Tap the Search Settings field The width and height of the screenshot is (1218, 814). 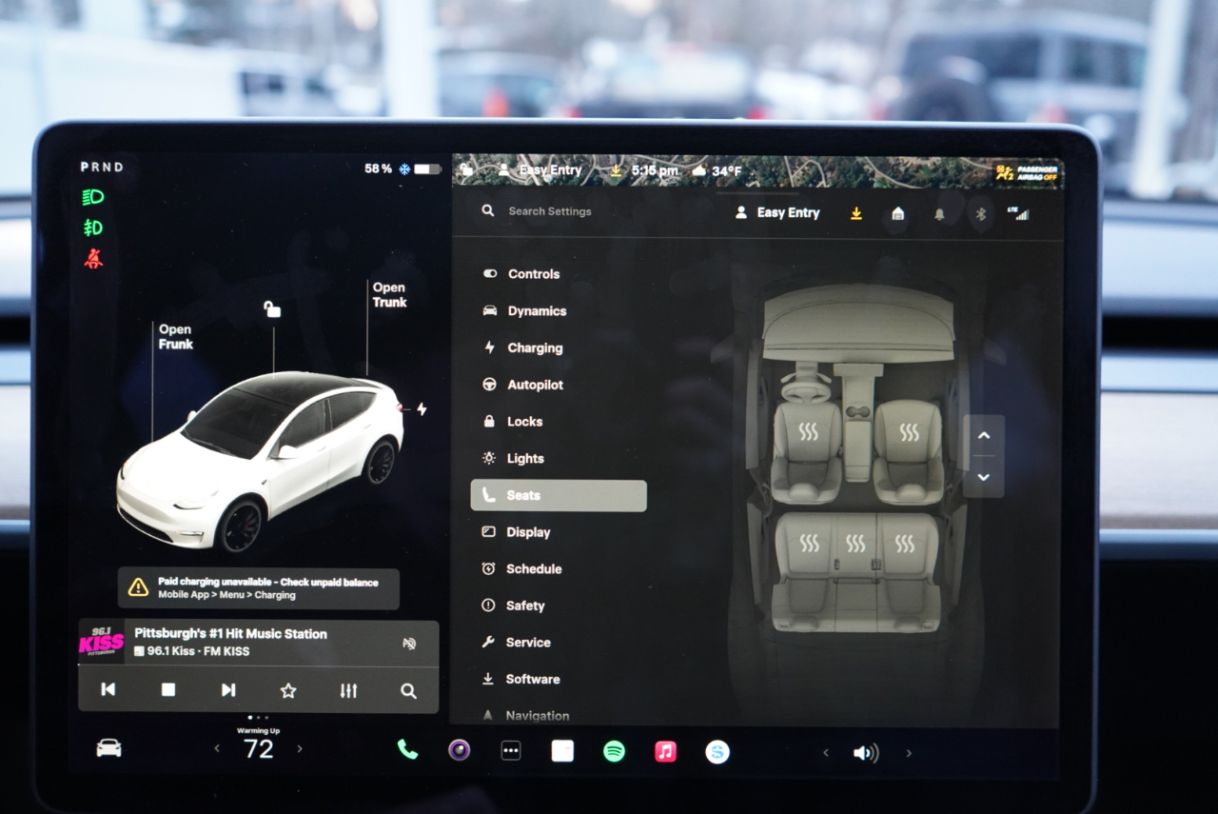pos(552,211)
